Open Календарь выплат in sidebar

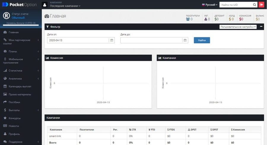pyautogui.click(x=20, y=86)
